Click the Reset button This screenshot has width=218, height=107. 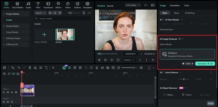pyautogui.click(x=211, y=103)
